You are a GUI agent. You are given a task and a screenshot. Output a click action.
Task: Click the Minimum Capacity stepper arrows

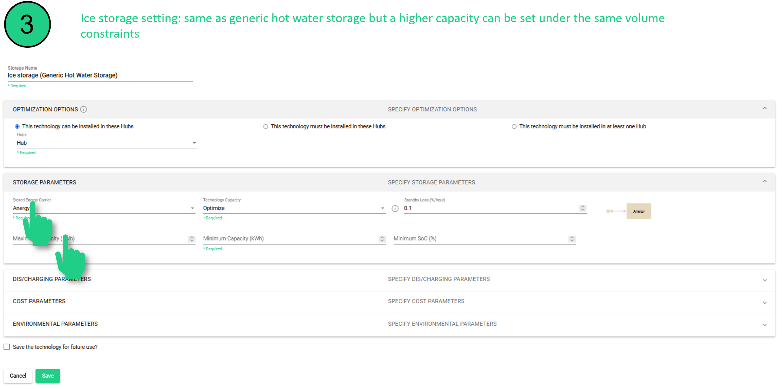click(x=382, y=239)
